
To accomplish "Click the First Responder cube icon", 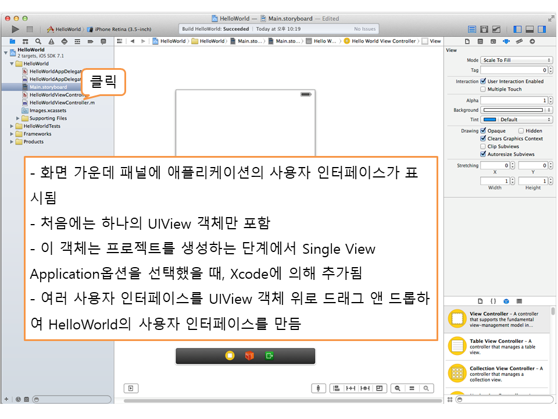I will point(249,356).
